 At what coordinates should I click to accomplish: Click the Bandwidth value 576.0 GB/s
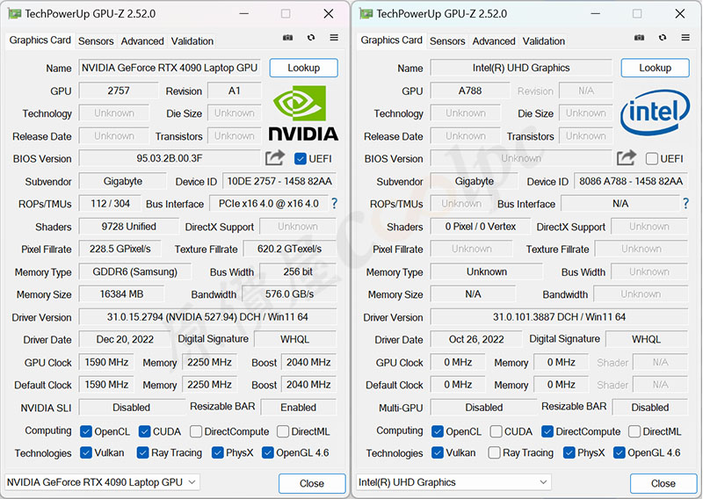point(289,294)
